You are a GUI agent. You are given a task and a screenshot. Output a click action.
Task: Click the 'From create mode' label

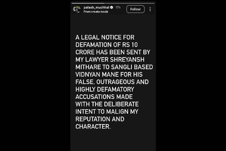coord(96,12)
